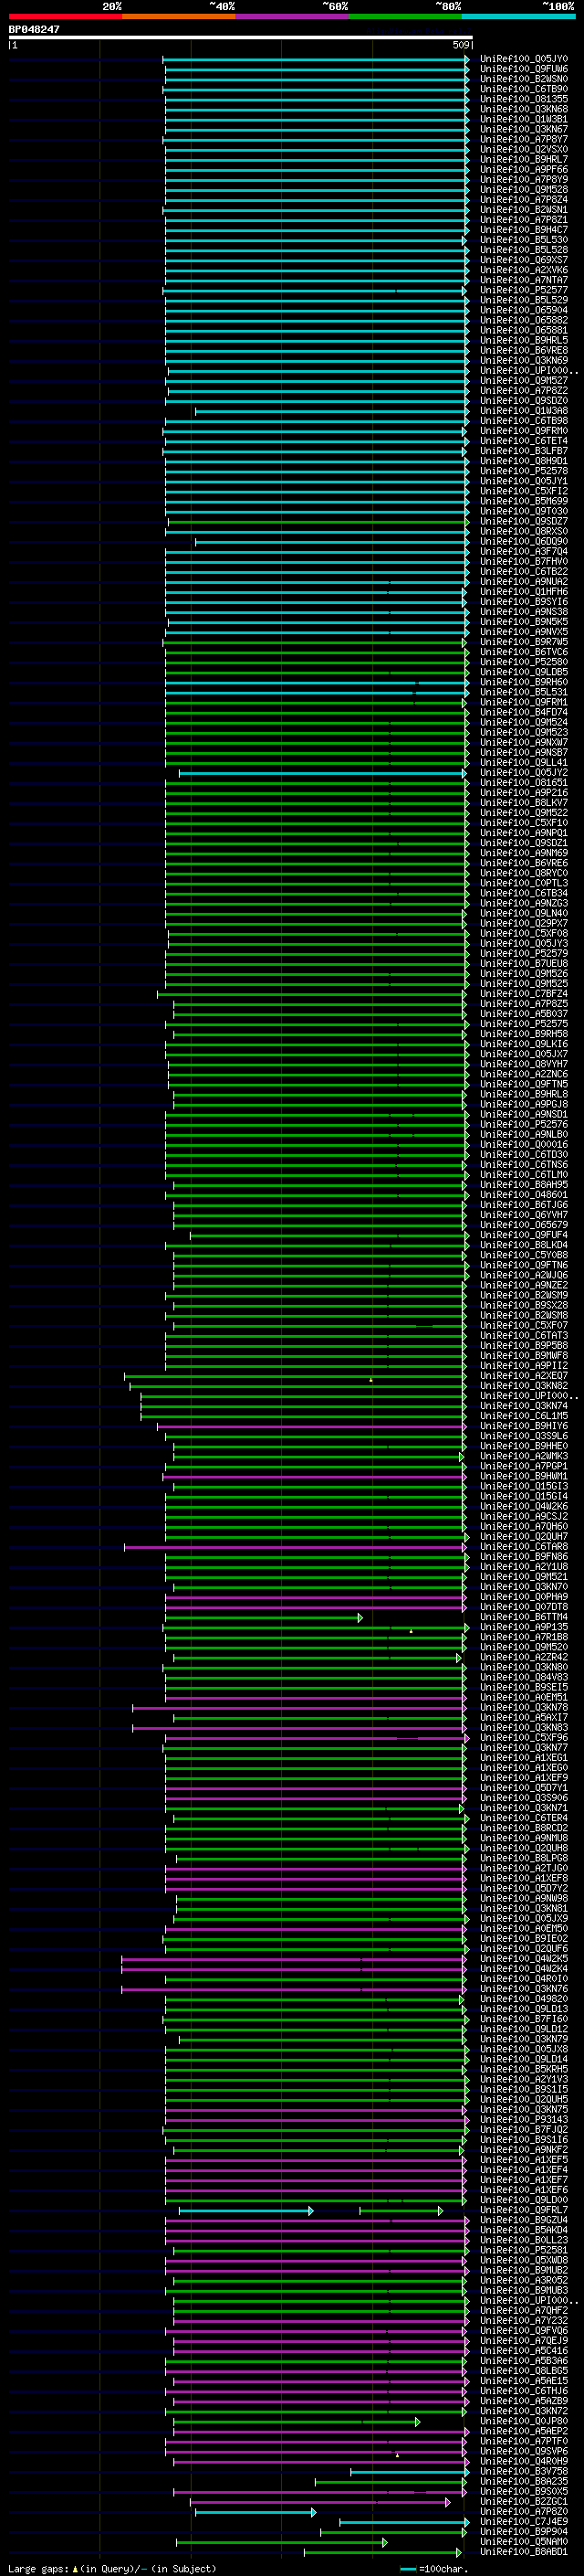Select the UniRef100_C6TB90 label
Screen dimensions: 584x2576
(524, 89)
